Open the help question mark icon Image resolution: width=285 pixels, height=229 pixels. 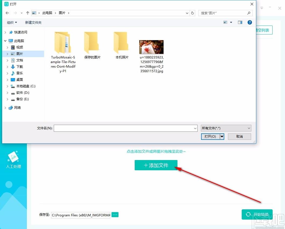250,22
